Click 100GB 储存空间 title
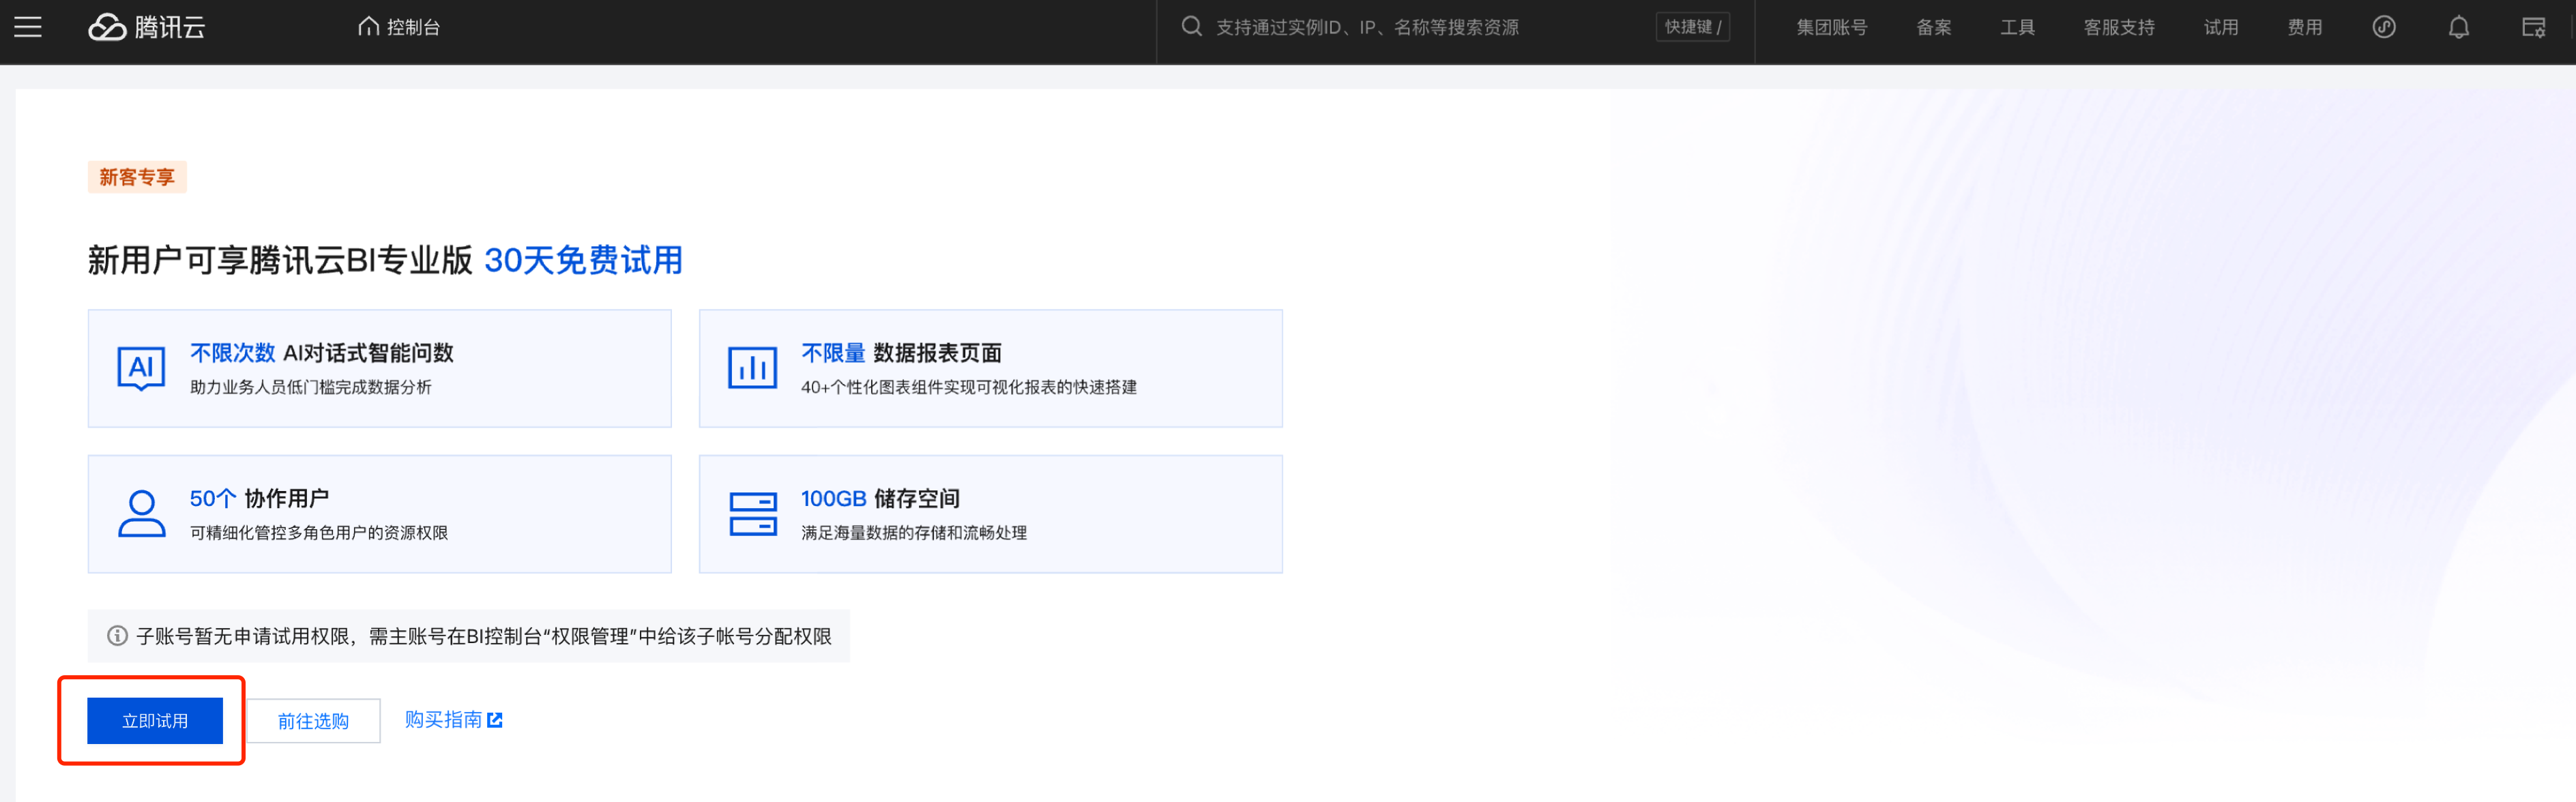Screen dimensions: 2576x802 point(880,498)
